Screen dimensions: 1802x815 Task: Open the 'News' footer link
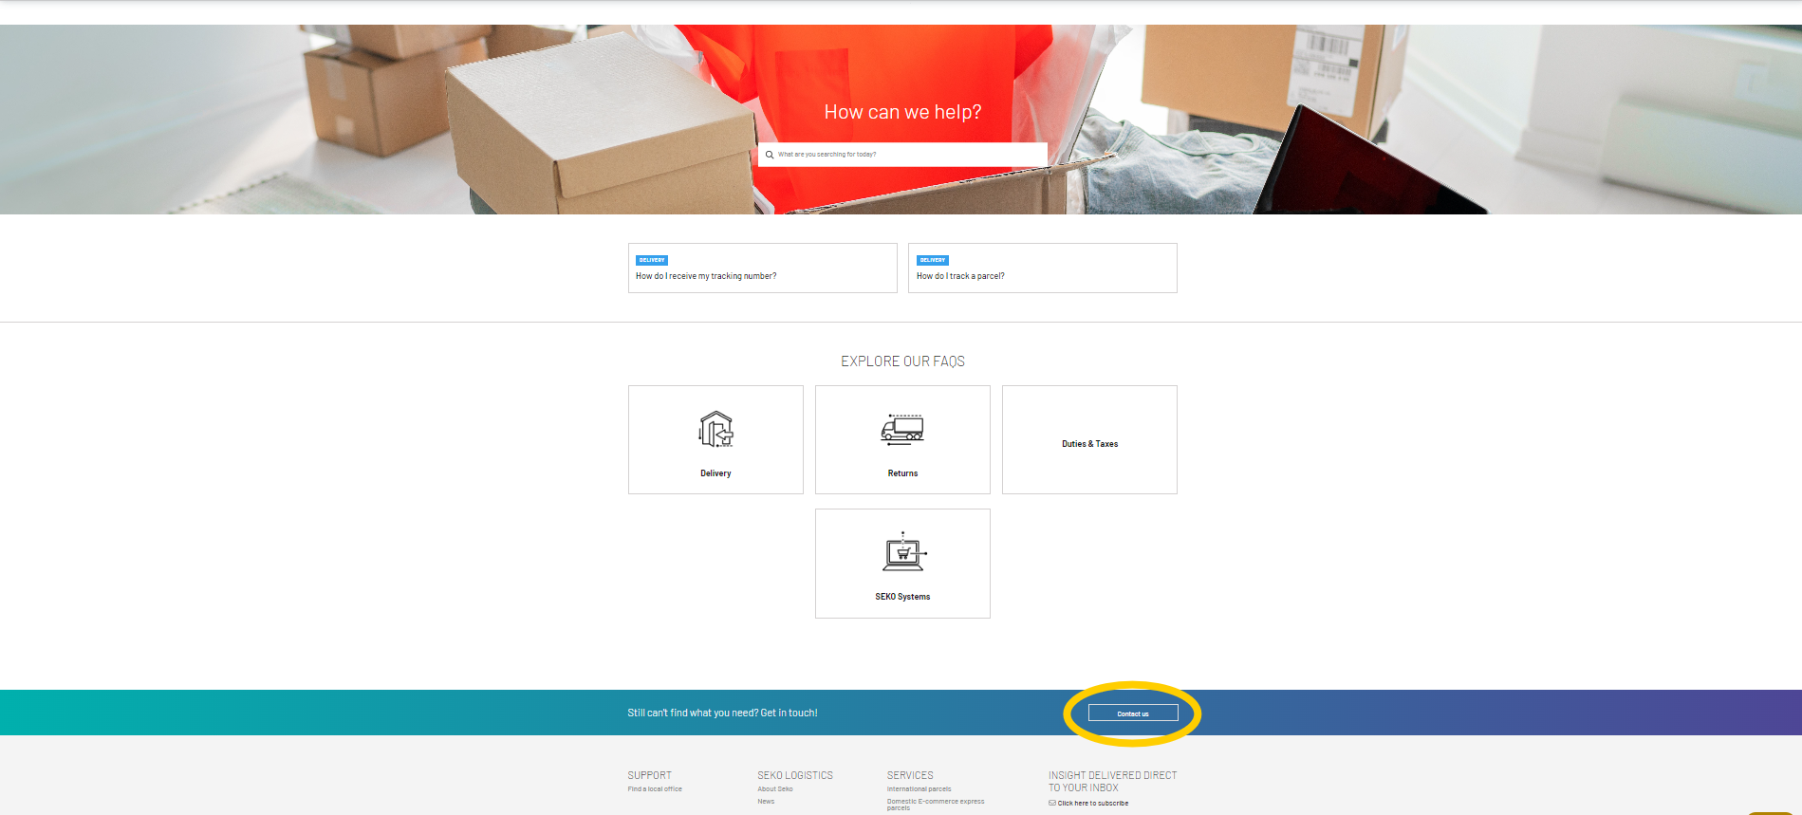tap(766, 802)
